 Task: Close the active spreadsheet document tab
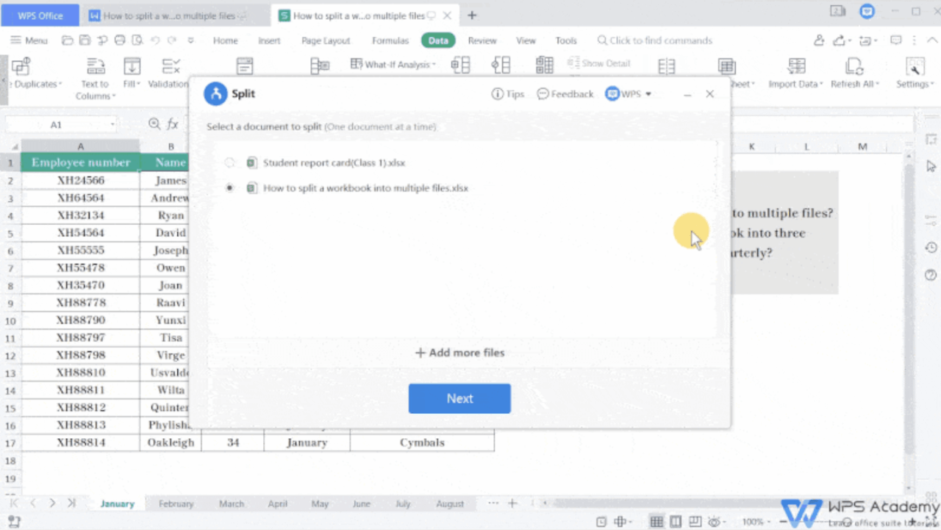[x=447, y=15]
